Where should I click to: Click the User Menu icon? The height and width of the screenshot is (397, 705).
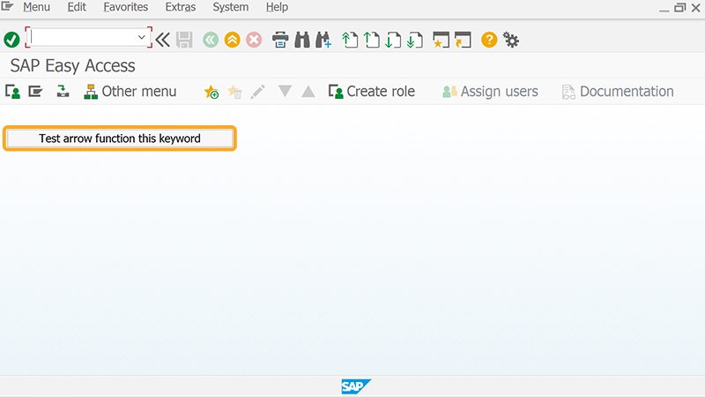12,92
